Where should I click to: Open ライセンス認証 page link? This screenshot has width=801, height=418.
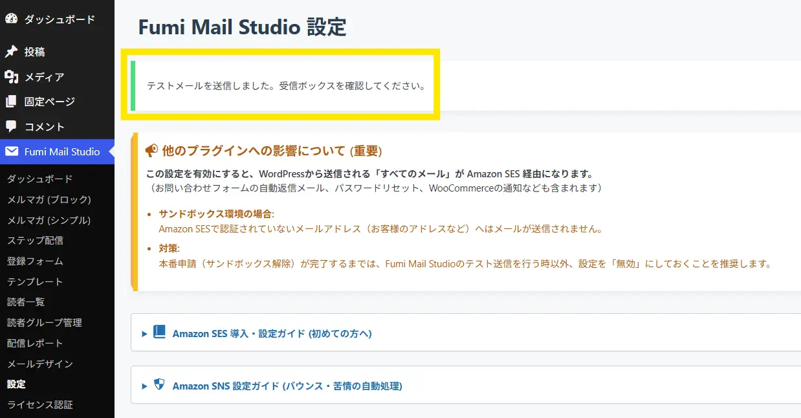point(40,404)
